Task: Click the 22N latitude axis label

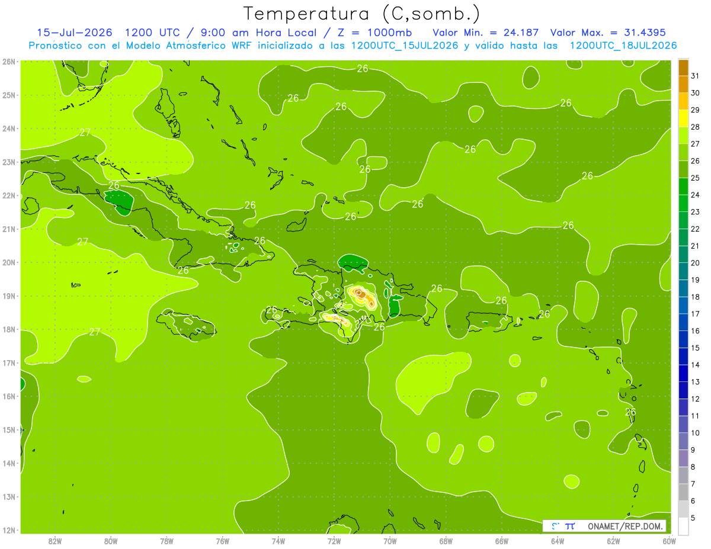Action: click(8, 195)
